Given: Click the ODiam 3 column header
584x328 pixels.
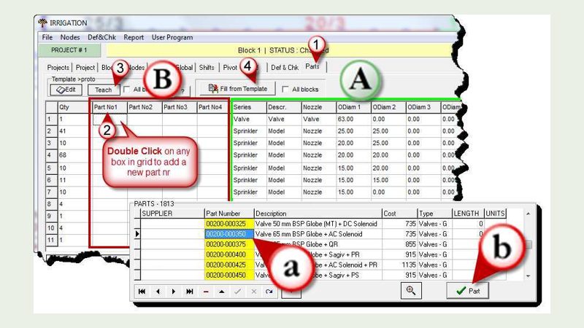Looking at the screenshot, I should click(423, 107).
